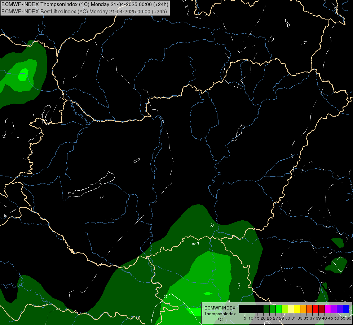Click the legend tick value 10
This screenshot has height=325, width=353.
coord(251,318)
